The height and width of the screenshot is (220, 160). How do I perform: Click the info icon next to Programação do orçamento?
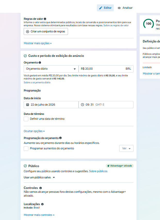[x=61, y=138]
